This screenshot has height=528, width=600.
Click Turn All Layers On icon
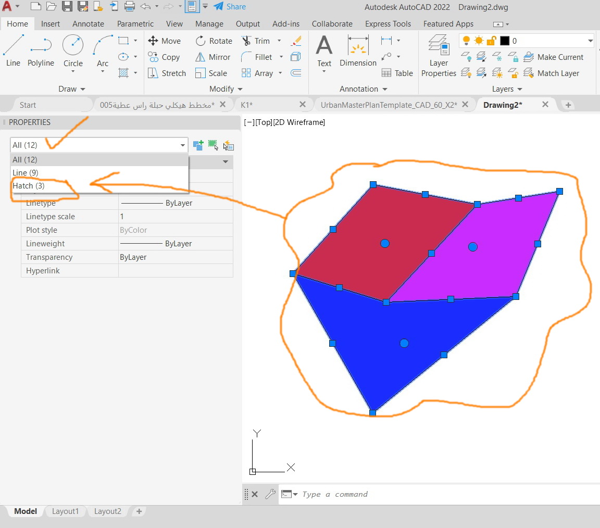466,73
